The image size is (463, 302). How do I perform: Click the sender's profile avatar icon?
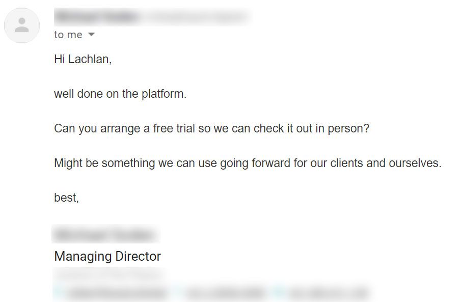(22, 25)
